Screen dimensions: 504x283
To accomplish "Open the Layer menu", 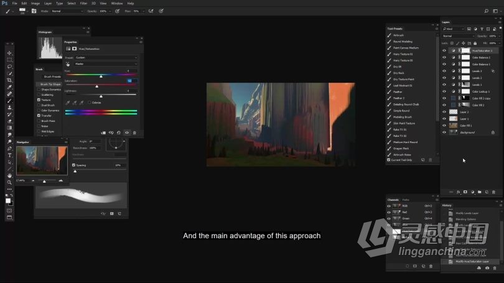I will (48, 3).
